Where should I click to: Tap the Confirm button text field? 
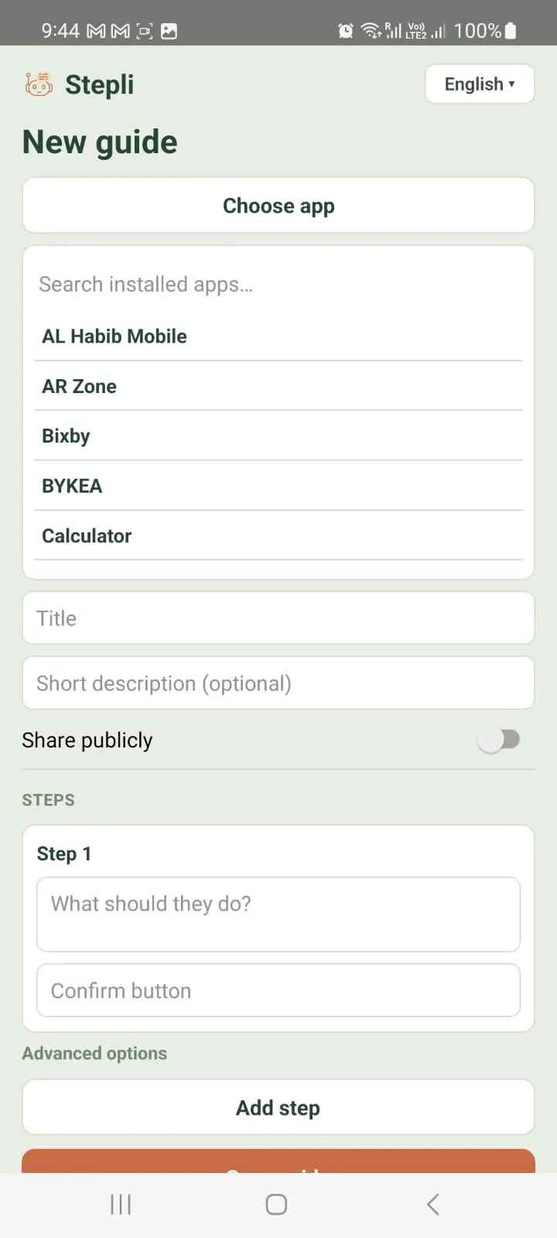278,990
